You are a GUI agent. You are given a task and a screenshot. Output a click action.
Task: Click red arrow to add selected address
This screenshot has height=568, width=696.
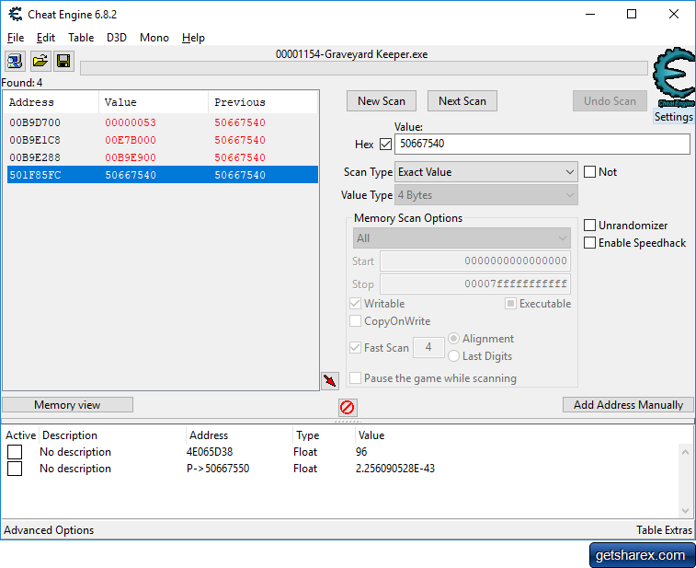pyautogui.click(x=330, y=380)
